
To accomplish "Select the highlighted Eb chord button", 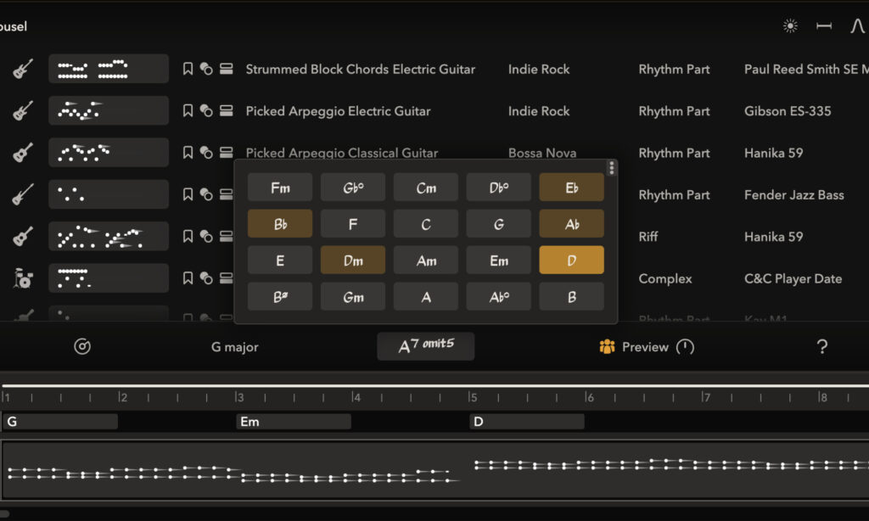I will tap(571, 187).
